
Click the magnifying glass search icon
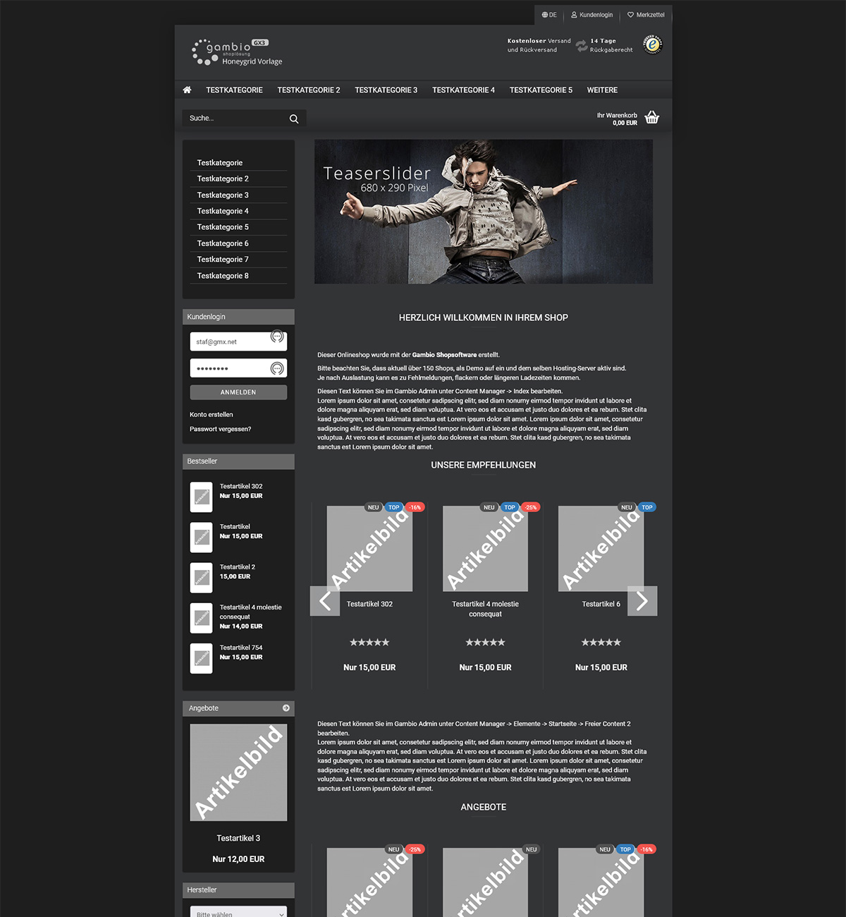tap(293, 119)
